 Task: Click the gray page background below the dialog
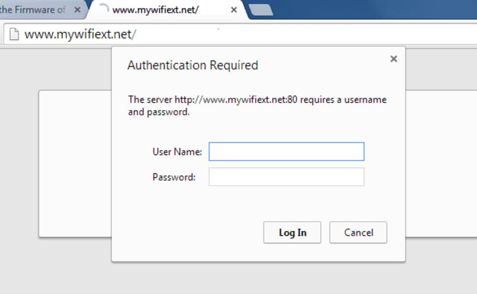point(238,277)
